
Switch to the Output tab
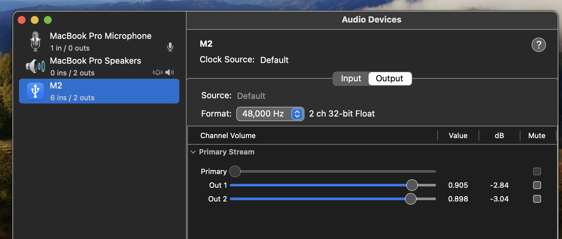pos(390,78)
